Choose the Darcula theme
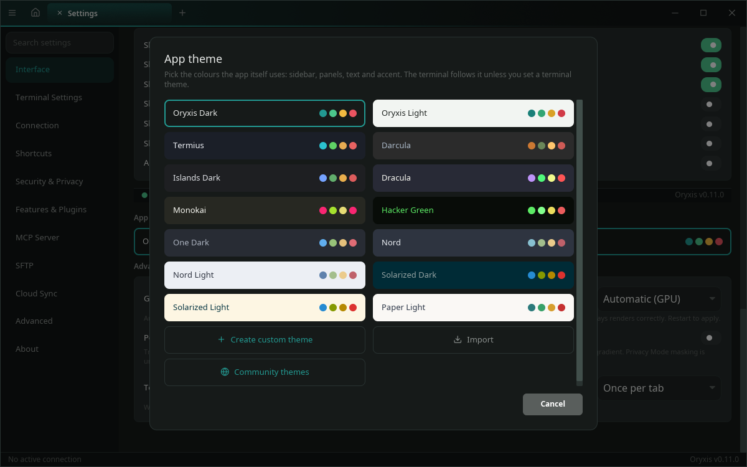The width and height of the screenshot is (747, 467). point(473,146)
